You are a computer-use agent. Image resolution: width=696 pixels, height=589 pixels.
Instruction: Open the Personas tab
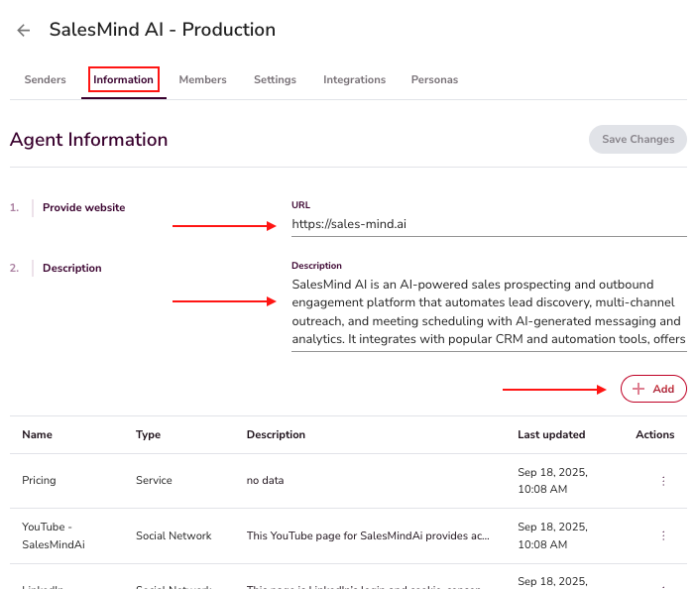(434, 79)
